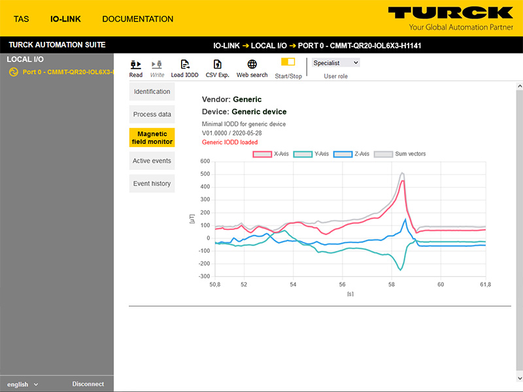Open the DOCUMENTATION menu
The width and height of the screenshot is (523, 392).
pos(138,19)
